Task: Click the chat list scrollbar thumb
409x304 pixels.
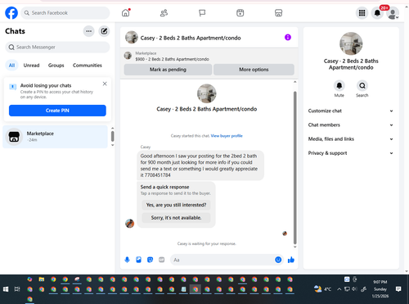Action: 113,136
